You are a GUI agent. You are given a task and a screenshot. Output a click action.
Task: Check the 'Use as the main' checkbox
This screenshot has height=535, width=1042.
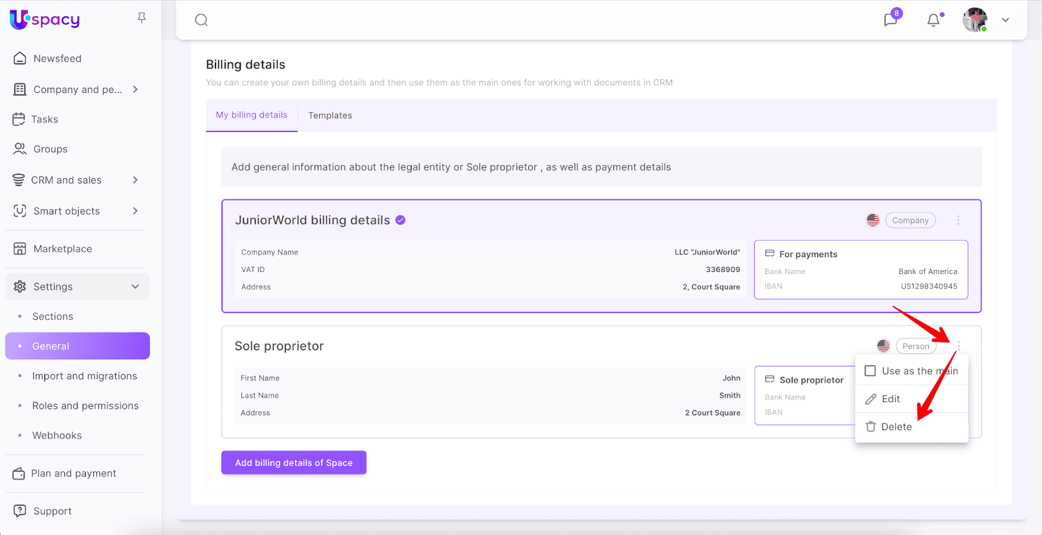pyautogui.click(x=870, y=371)
